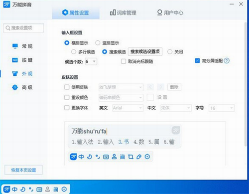Enable the 使用皮肤 checkbox
Image resolution: width=249 pixels, height=194 pixels.
(x=67, y=87)
